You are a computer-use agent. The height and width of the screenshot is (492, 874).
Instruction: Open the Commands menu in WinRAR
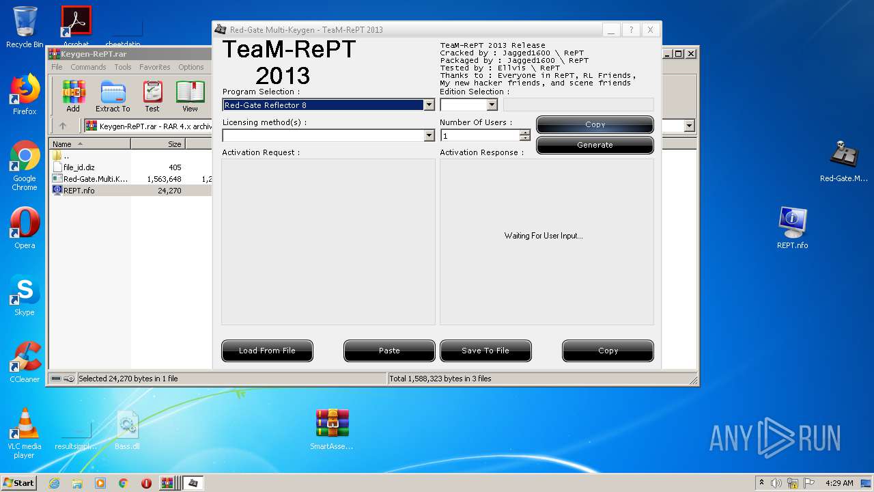pyautogui.click(x=88, y=67)
